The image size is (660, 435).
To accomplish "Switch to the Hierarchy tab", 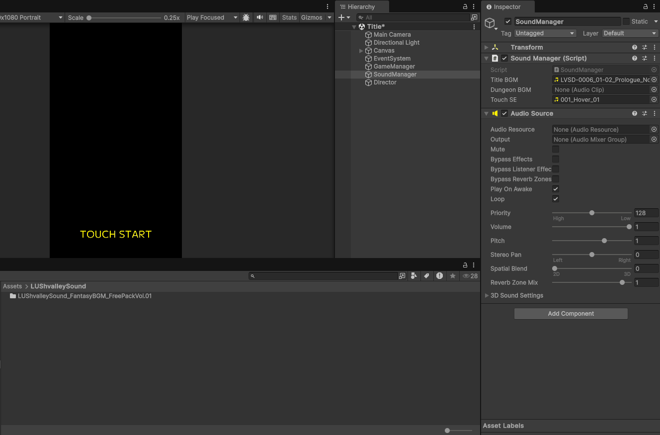I will pos(361,7).
